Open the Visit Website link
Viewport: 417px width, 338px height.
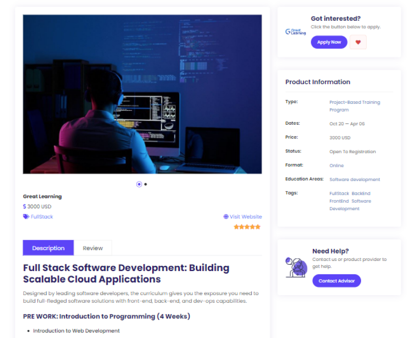pyautogui.click(x=246, y=216)
